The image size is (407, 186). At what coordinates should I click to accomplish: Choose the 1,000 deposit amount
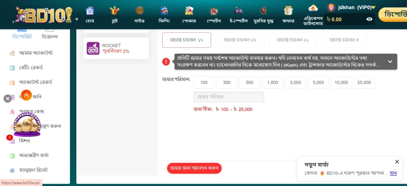[x=273, y=83]
